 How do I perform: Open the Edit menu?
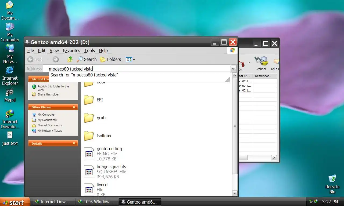point(42,50)
